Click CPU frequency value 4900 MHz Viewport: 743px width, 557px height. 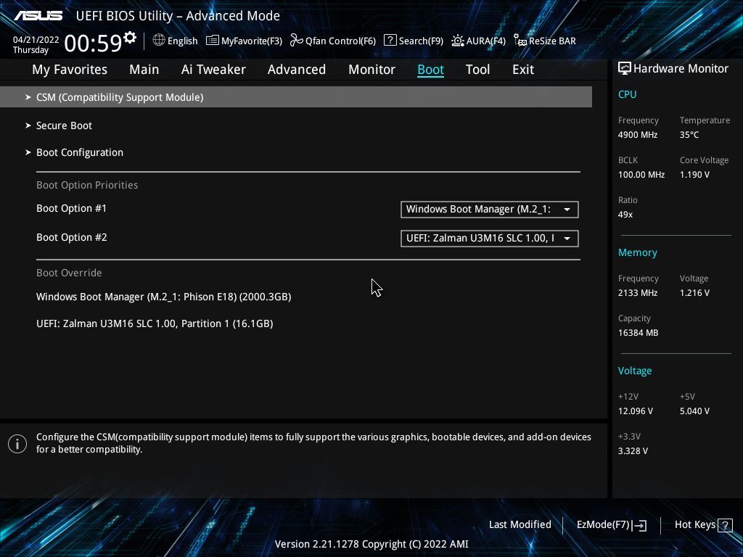click(637, 135)
